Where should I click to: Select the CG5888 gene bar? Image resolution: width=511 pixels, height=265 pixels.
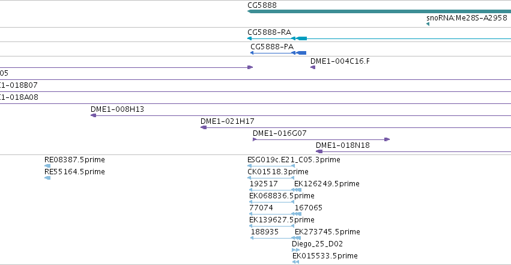coord(379,11)
